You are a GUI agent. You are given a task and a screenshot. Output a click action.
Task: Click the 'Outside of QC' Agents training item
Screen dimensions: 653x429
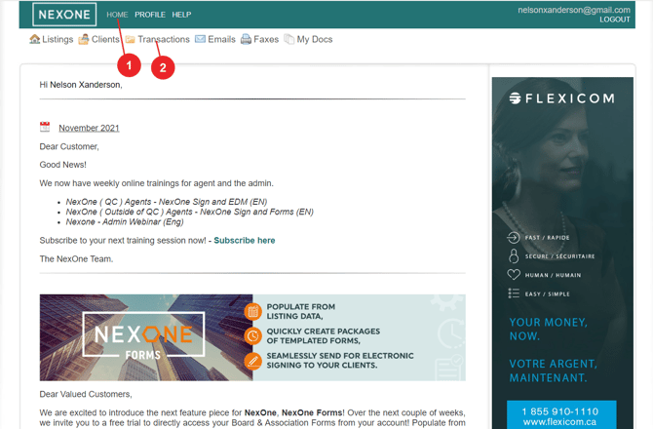coord(189,212)
